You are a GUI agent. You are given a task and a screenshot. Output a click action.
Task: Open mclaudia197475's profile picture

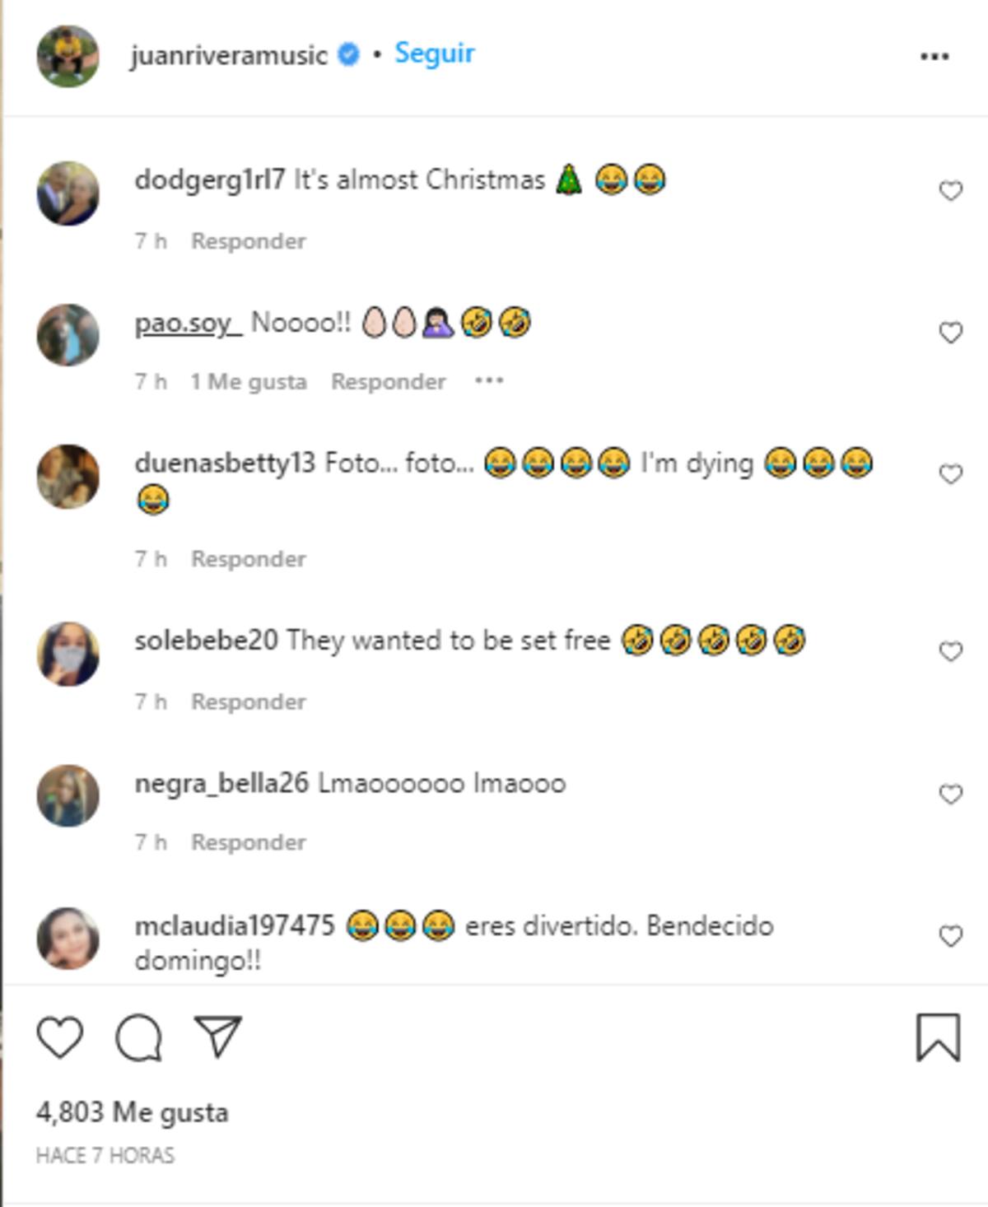click(68, 939)
